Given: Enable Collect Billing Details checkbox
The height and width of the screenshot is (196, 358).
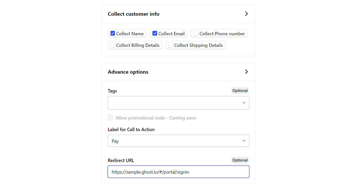Looking at the screenshot, I should (x=113, y=45).
